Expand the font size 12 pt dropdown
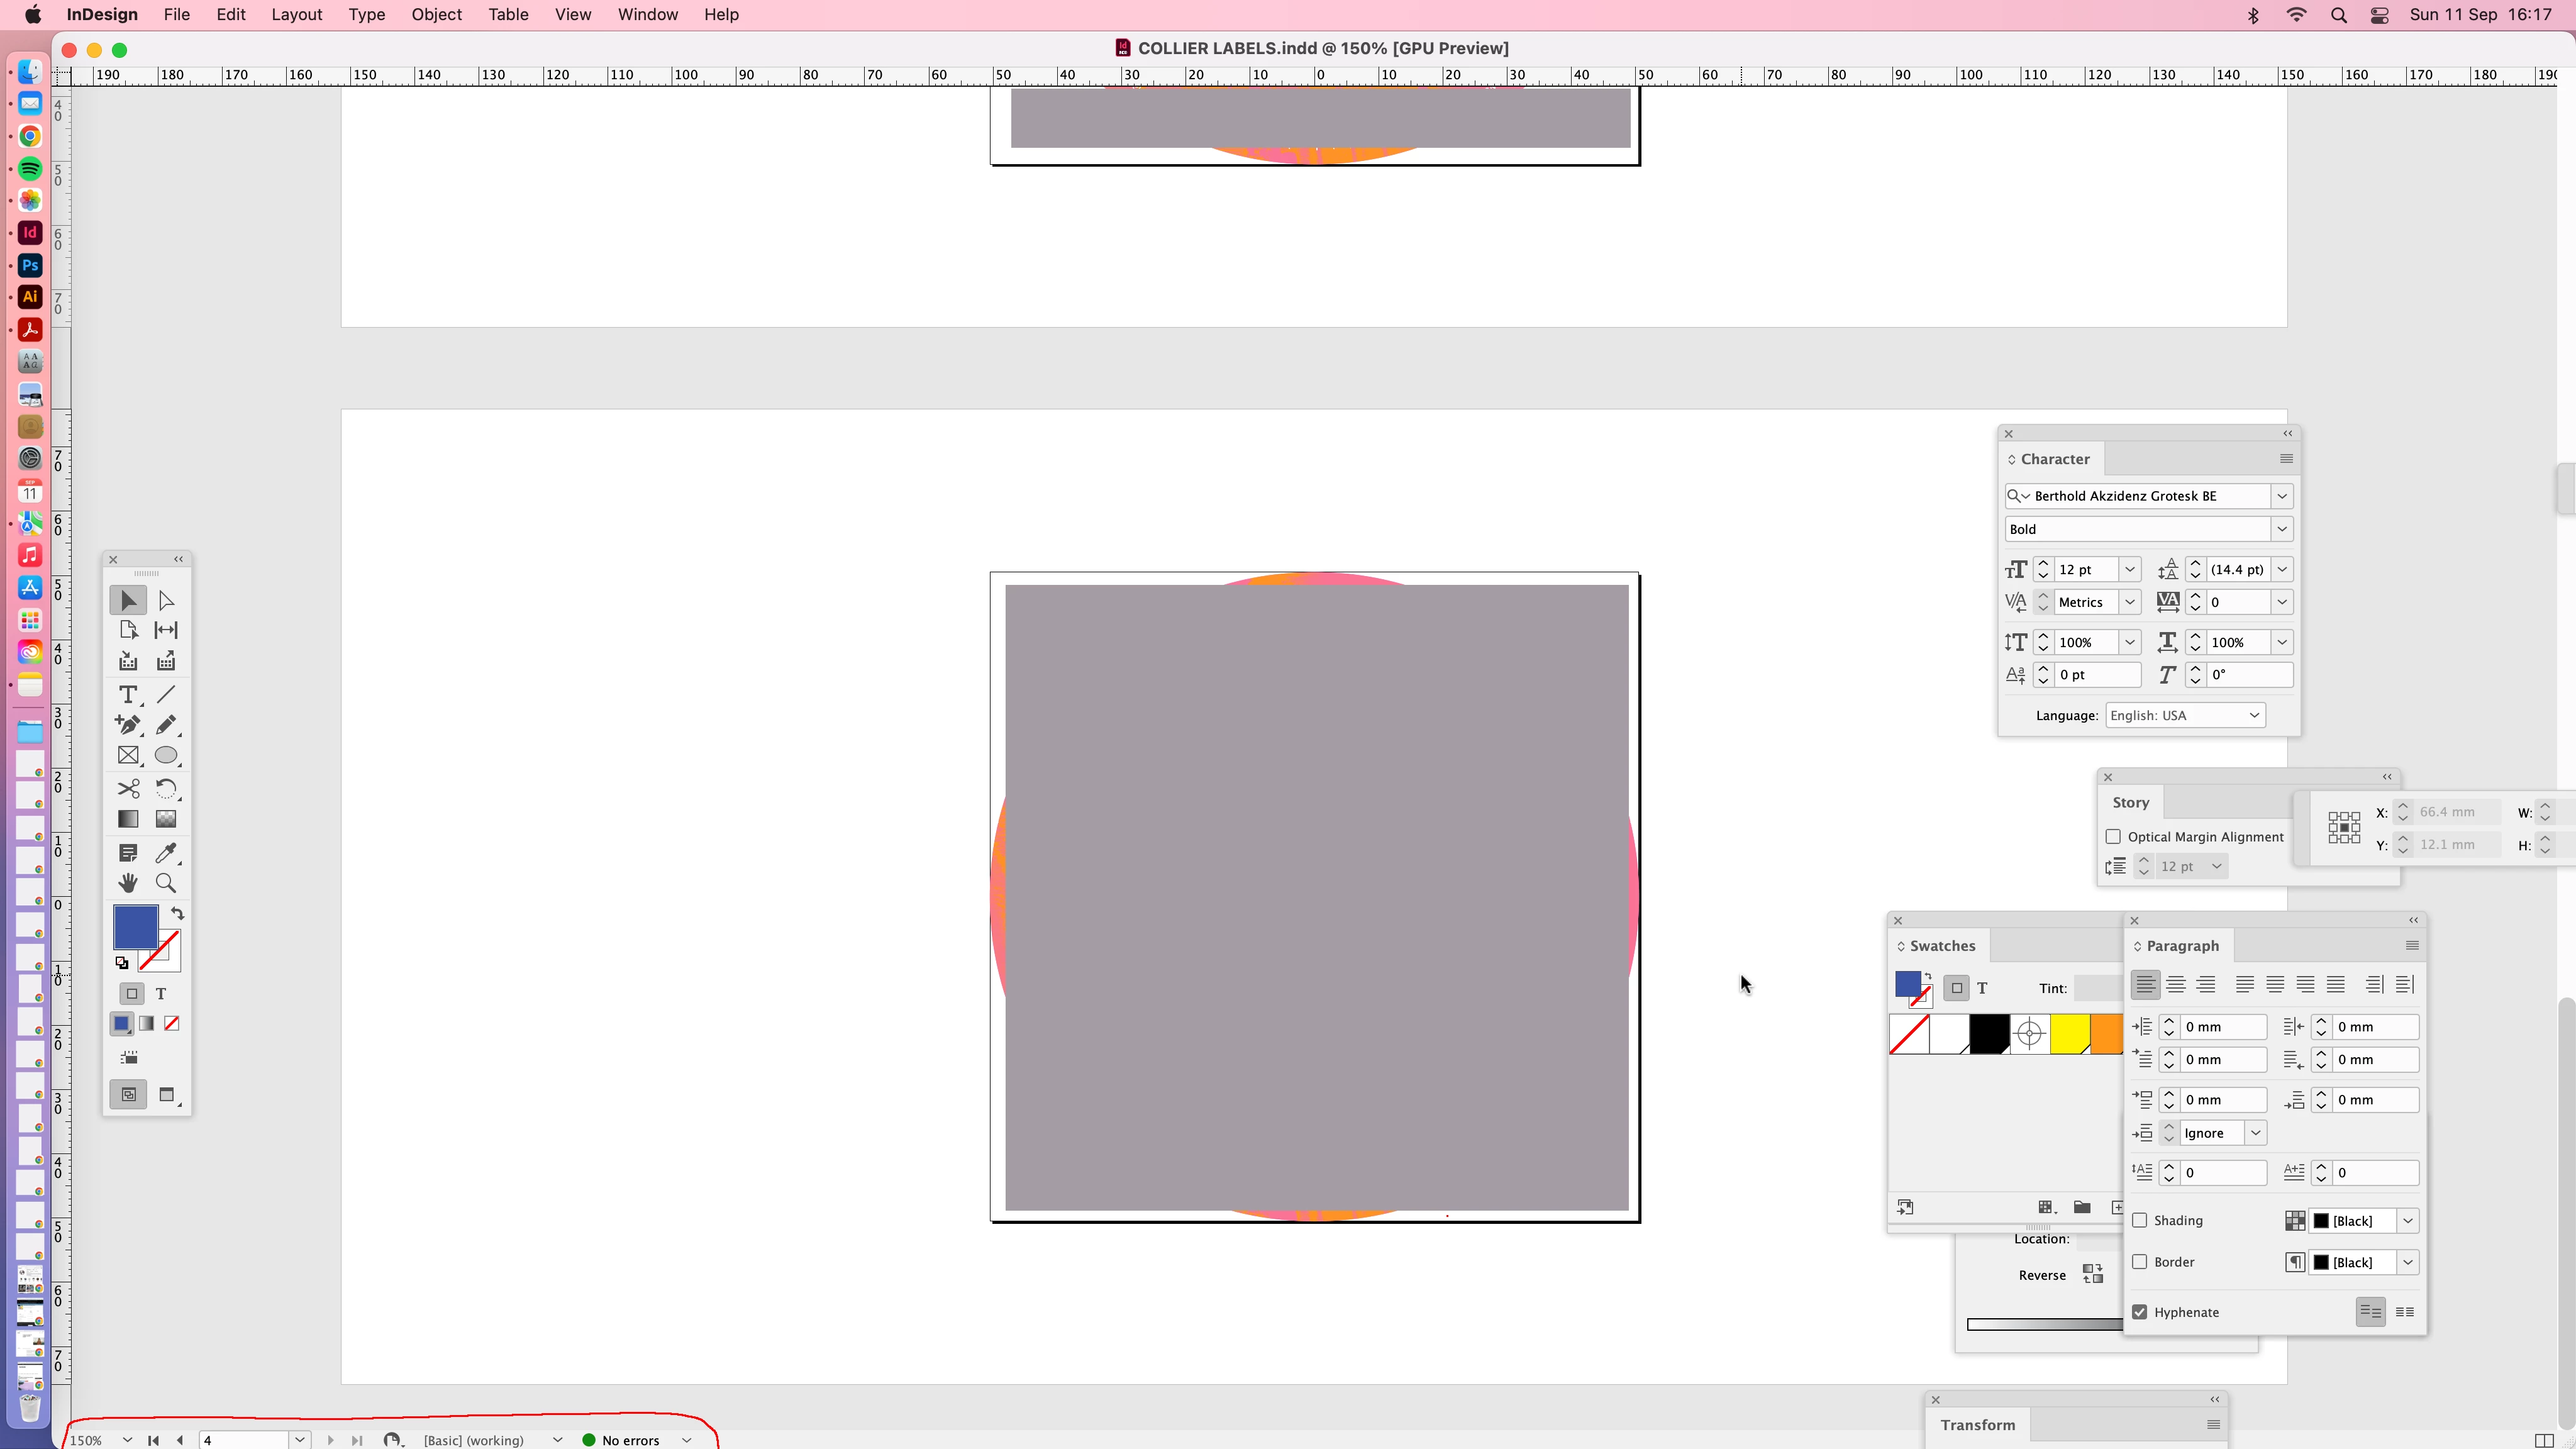 point(2130,569)
